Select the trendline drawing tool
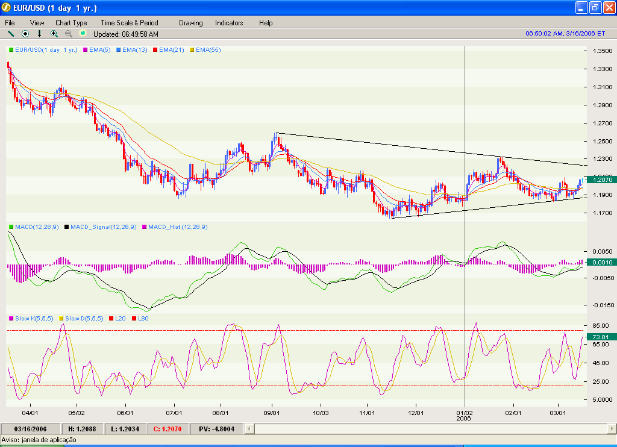The image size is (617, 447). coord(10,34)
